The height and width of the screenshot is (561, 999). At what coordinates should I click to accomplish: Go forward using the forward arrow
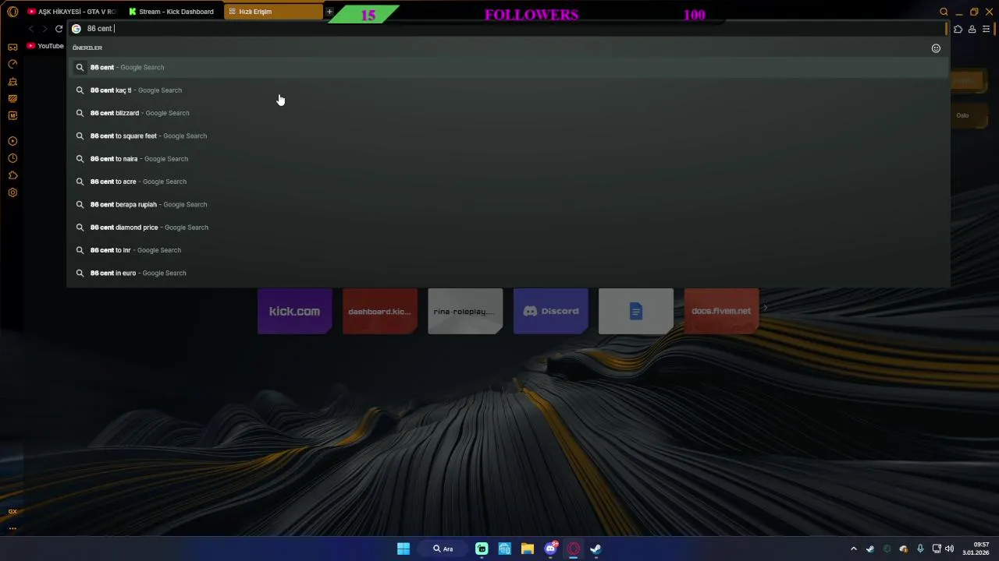(44, 29)
